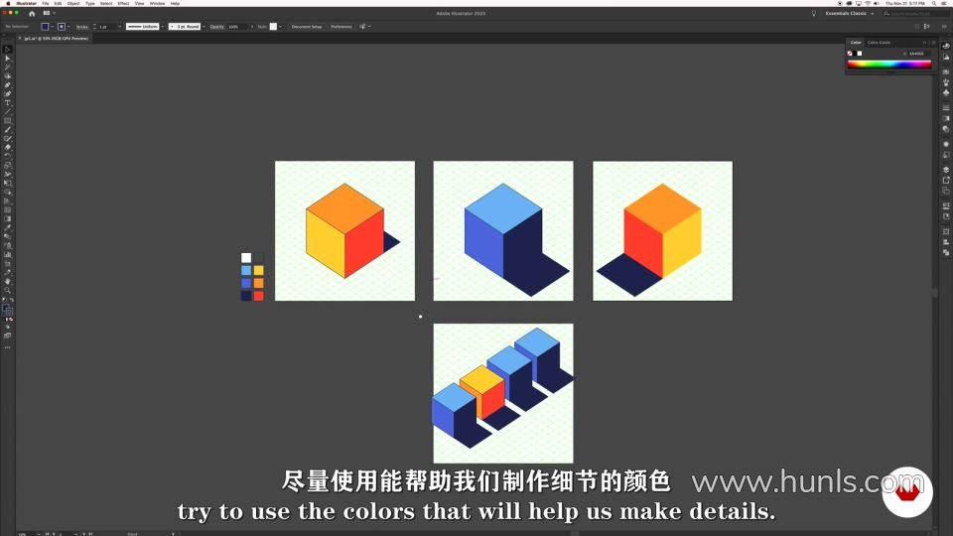Image resolution: width=953 pixels, height=536 pixels.
Task: Click the Opacity label link
Action: tap(217, 27)
